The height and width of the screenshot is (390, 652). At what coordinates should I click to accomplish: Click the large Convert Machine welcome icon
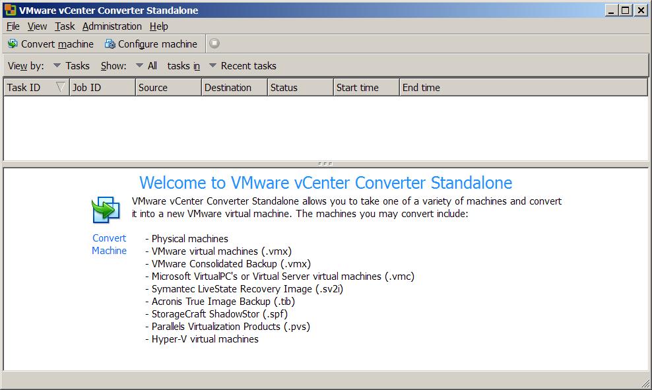pos(106,211)
